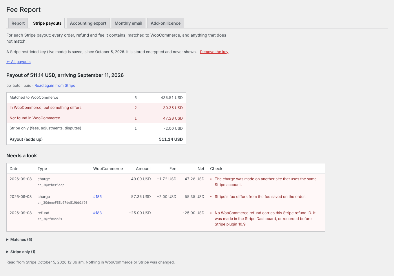Click the bold 511.14 USD payout total
The width and height of the screenshot is (394, 276).
[x=171, y=139]
